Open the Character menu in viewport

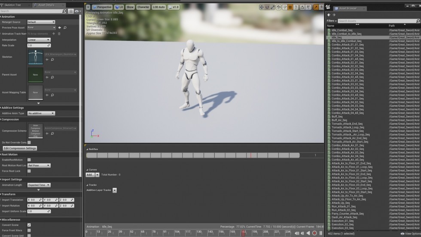pos(143,7)
